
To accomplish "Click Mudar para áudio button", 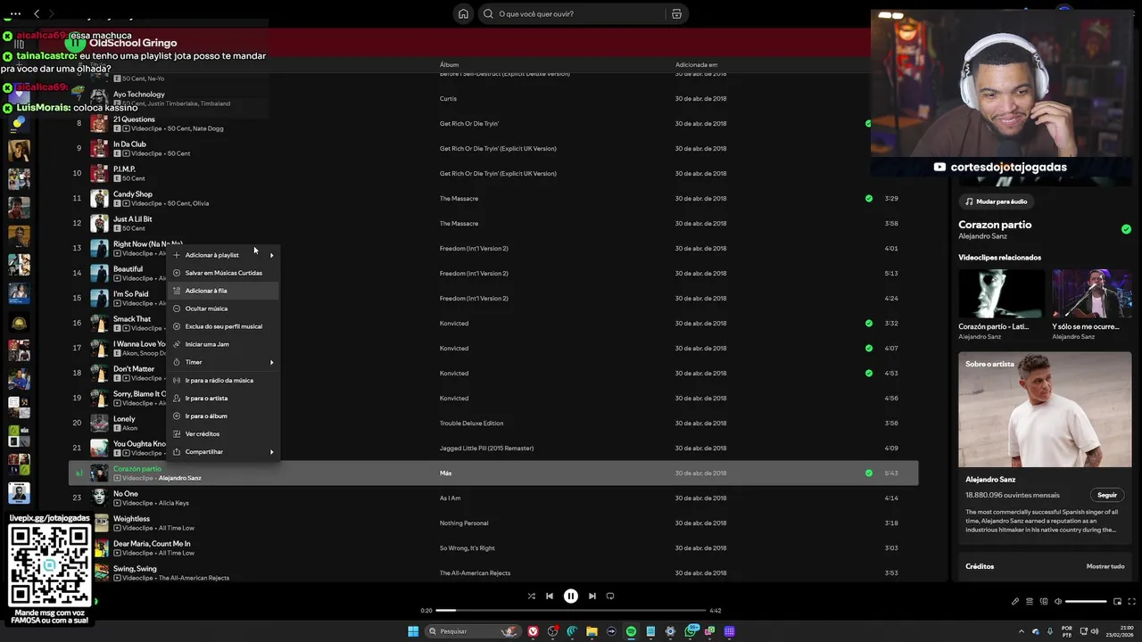I will (996, 202).
